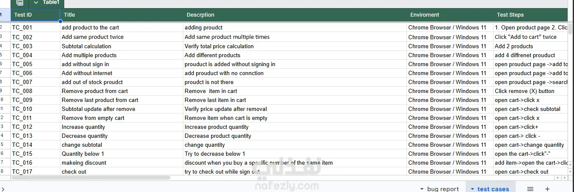
Task: Click the Enviroment column header
Action: [x=450, y=15]
